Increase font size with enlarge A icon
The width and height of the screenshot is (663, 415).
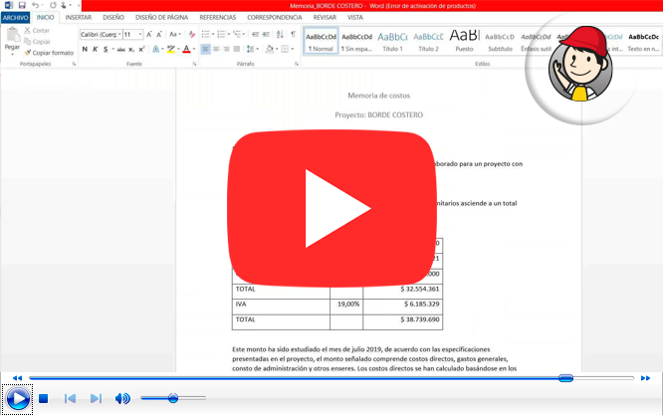[149, 34]
